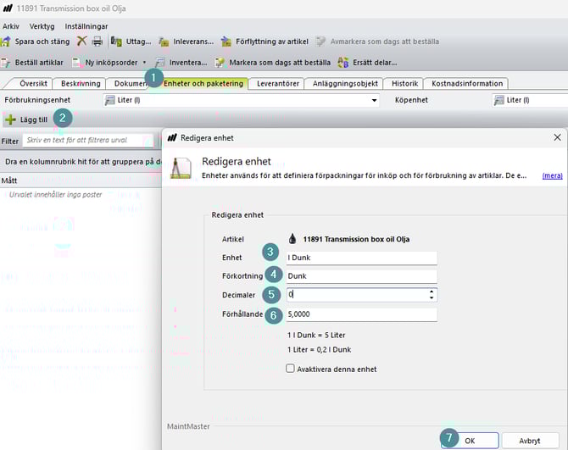Open the Ny inköpsorder dropdown arrow
Viewport: 568px width, 450px height.
144,62
